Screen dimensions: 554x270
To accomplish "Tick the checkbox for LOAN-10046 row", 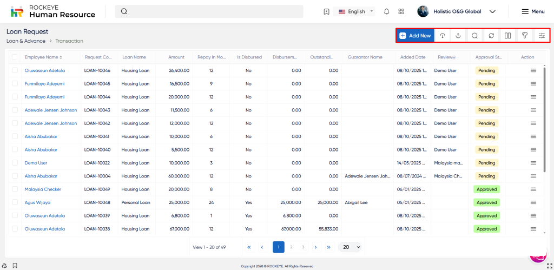I will tap(15, 70).
